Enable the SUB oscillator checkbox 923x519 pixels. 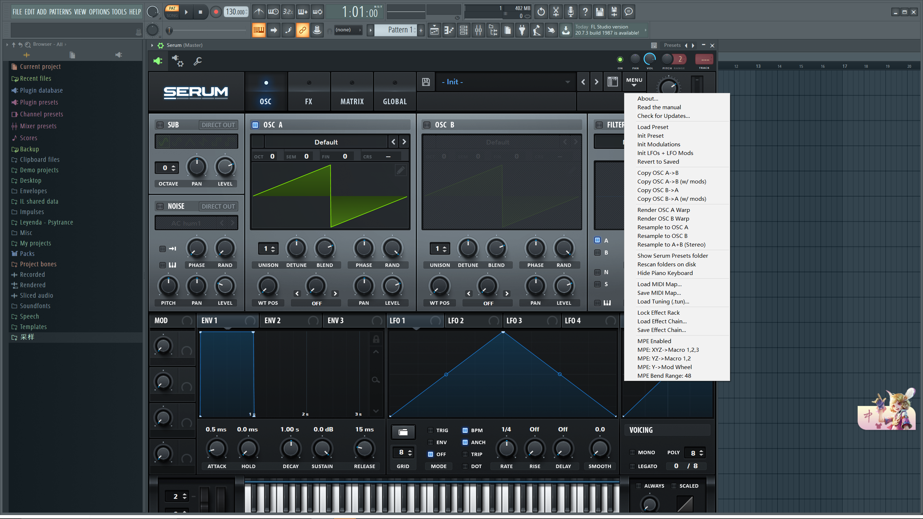pyautogui.click(x=160, y=125)
